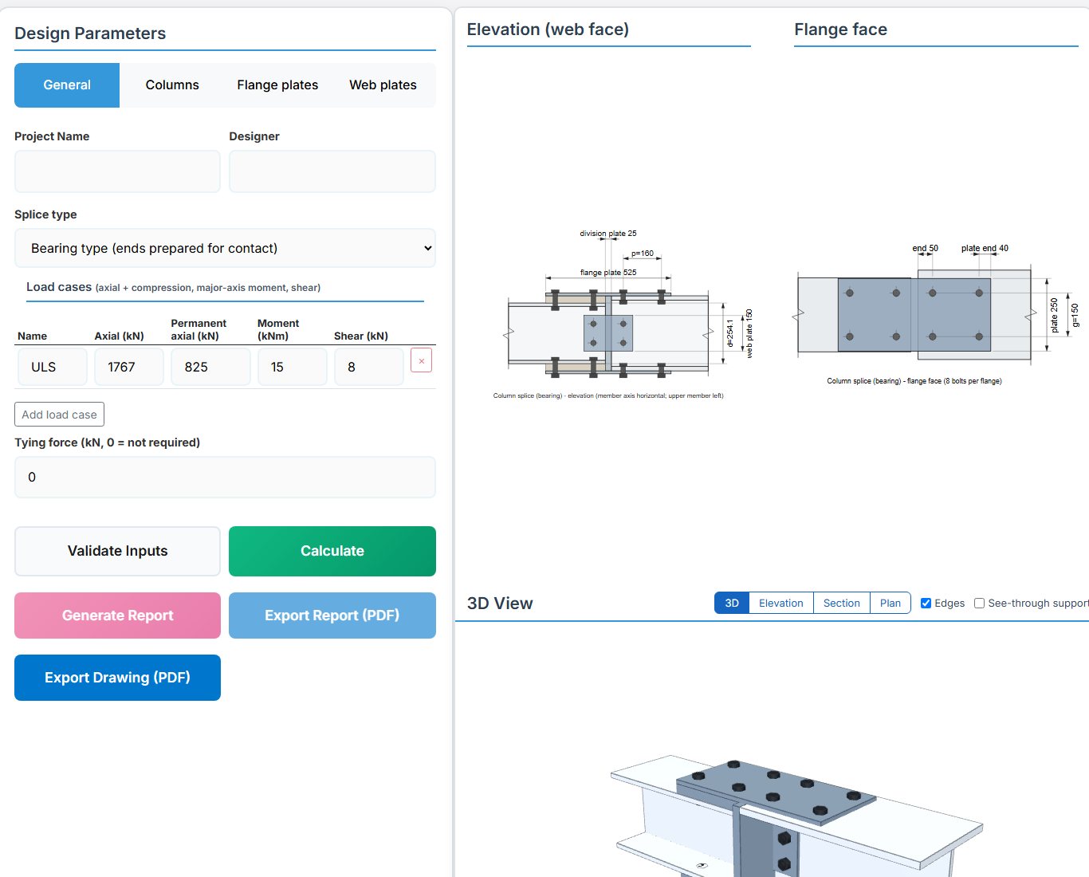Click the 'plate end 40' dimension label
The image size is (1089, 877).
[x=985, y=248]
